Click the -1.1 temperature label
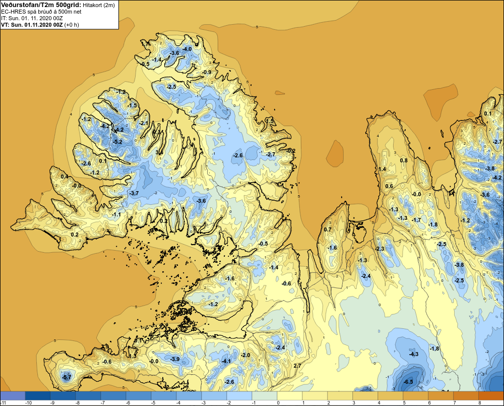 [x=116, y=214]
